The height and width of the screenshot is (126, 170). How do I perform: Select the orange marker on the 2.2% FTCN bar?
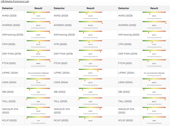point(79,61)
